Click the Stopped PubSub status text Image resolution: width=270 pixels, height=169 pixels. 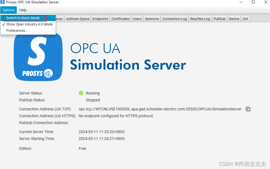[93, 100]
